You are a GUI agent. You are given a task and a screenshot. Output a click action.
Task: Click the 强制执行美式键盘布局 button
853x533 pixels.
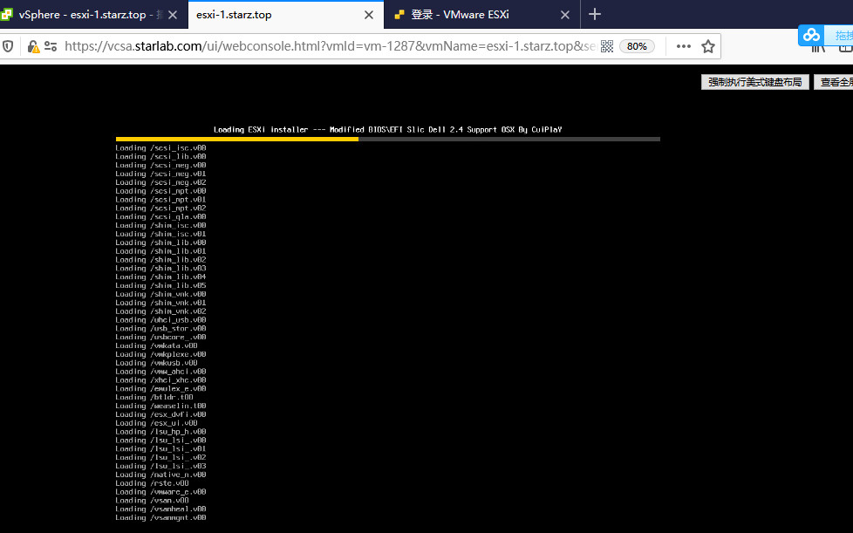[x=755, y=82]
